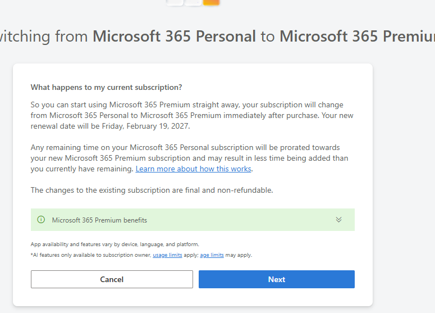435x313 pixels.
Task: Click the App availability and features disclaimer
Action: coord(115,244)
